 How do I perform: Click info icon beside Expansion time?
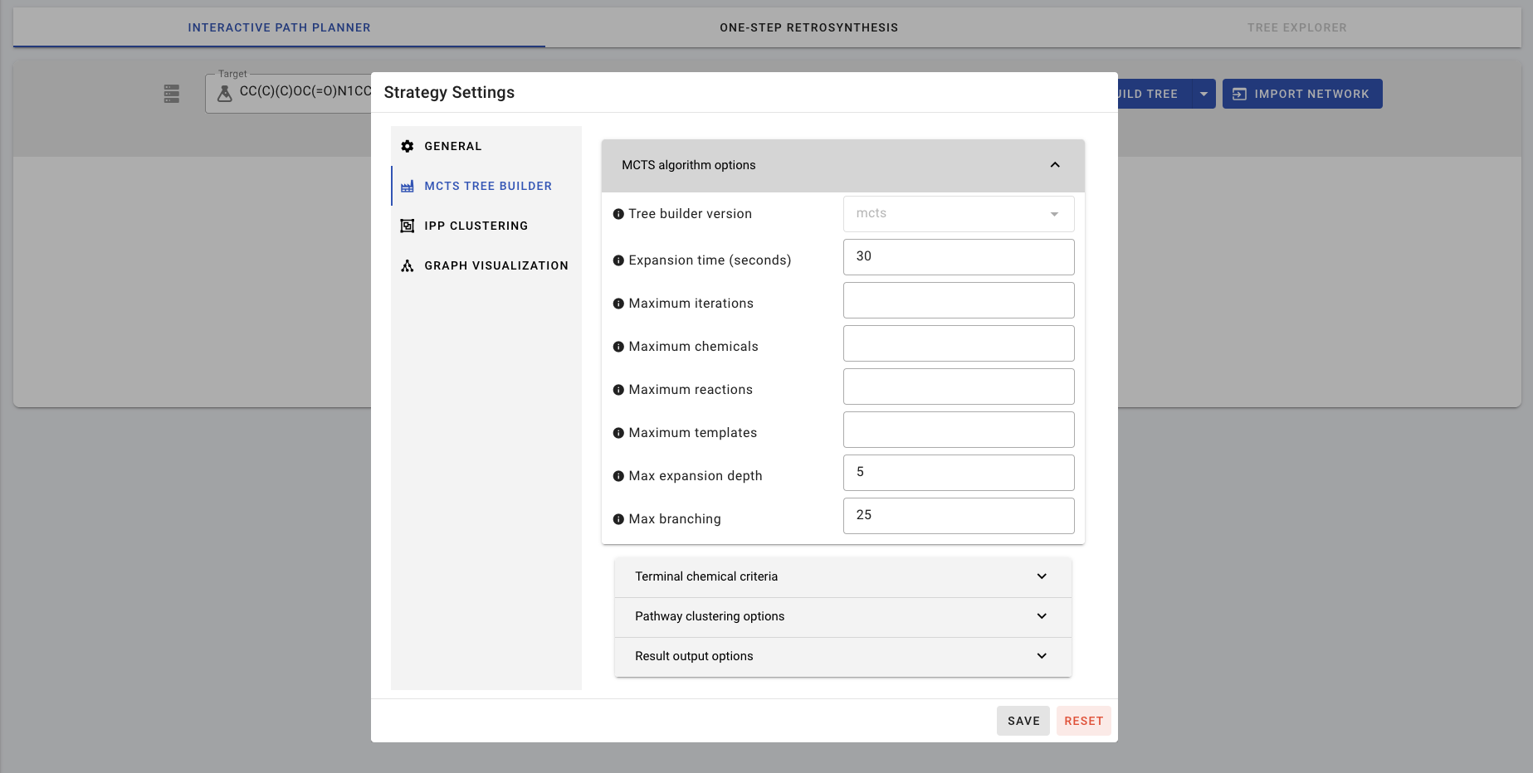[x=618, y=260]
